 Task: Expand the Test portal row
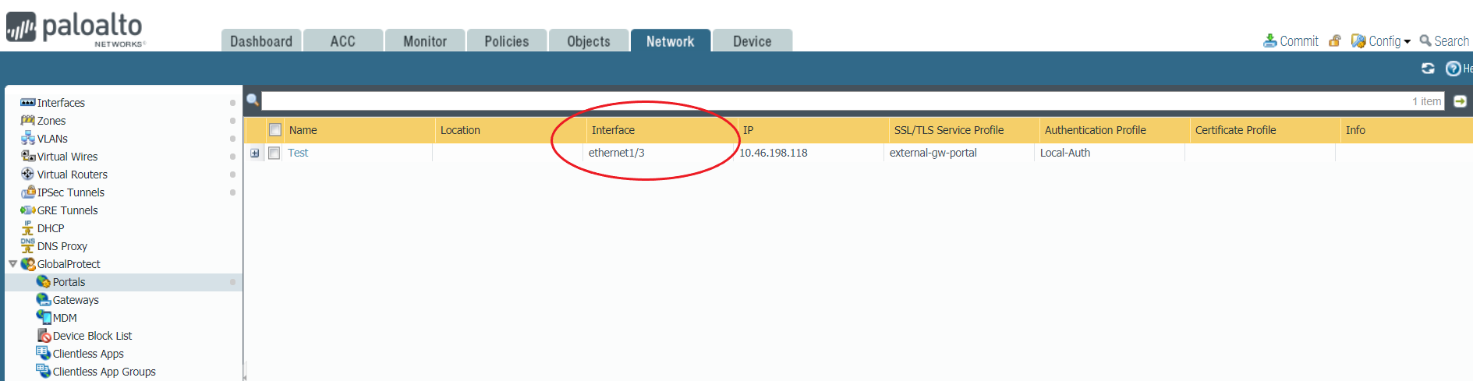pyautogui.click(x=255, y=153)
